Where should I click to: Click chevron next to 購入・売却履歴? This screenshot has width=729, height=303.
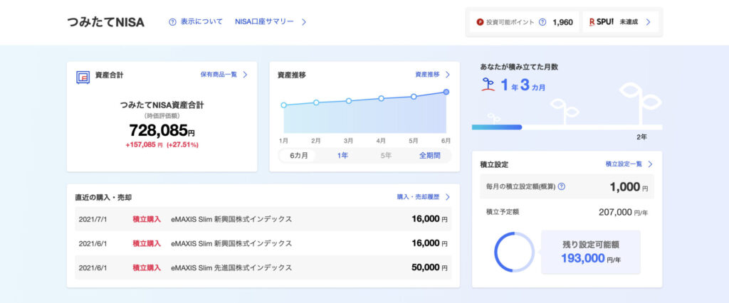pyautogui.click(x=448, y=197)
